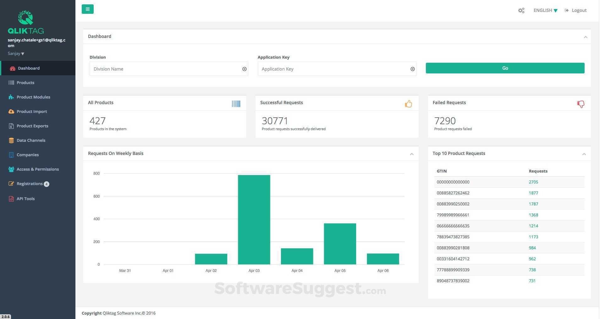Open the Sanjay user menu
The width and height of the screenshot is (600, 319).
pyautogui.click(x=16, y=53)
